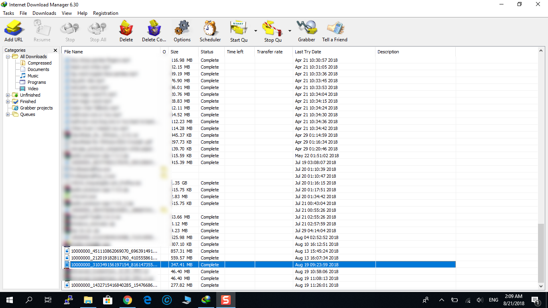Image resolution: width=548 pixels, height=308 pixels.
Task: Open the View menu
Action: pyautogui.click(x=67, y=13)
